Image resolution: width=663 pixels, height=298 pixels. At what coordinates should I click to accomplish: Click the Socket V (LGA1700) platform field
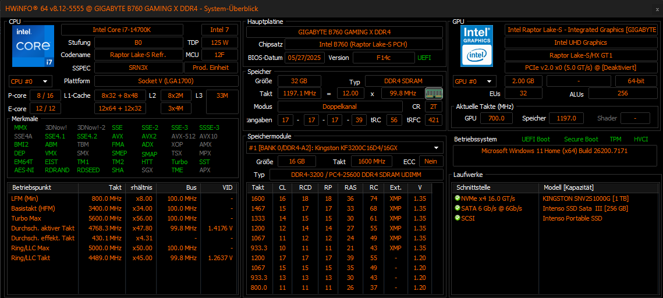click(166, 81)
